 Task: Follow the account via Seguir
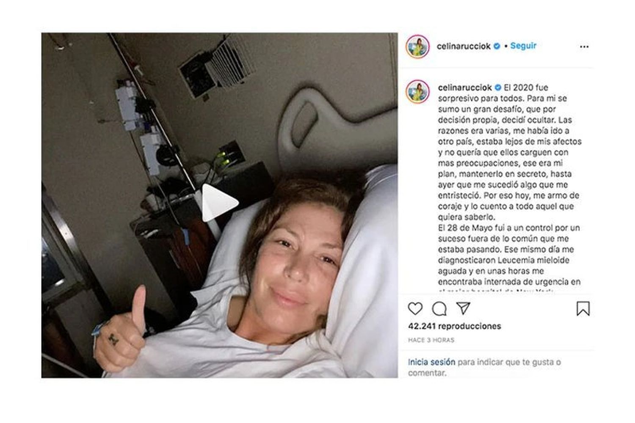click(x=523, y=46)
